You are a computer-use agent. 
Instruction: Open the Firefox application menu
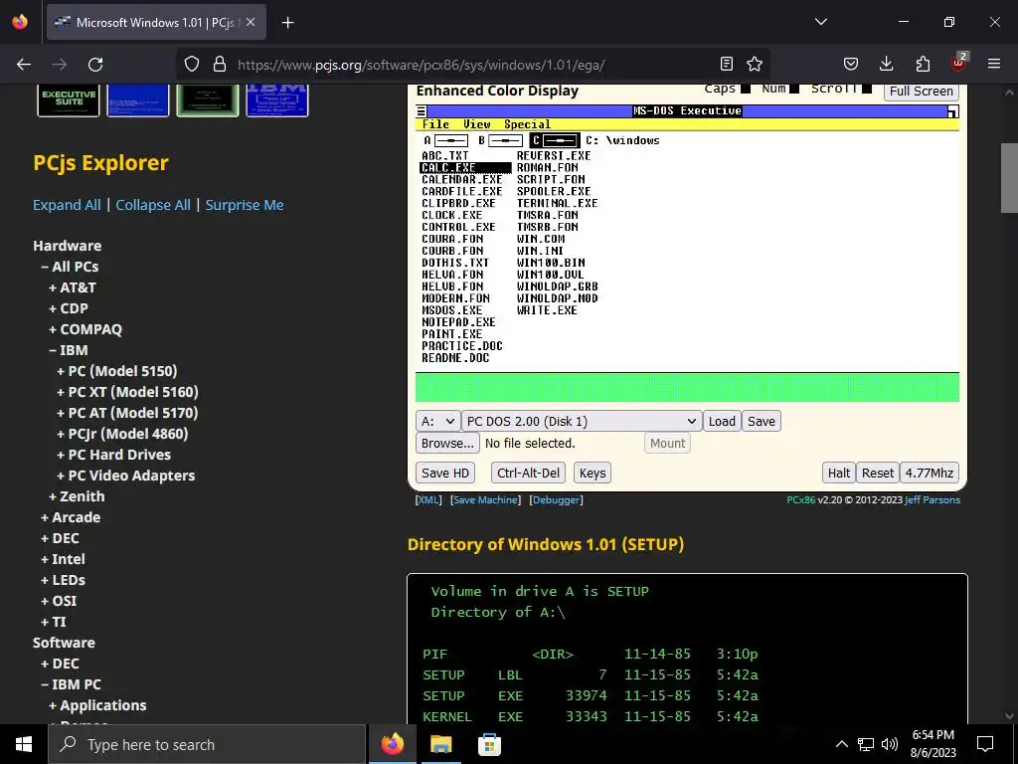pos(994,65)
